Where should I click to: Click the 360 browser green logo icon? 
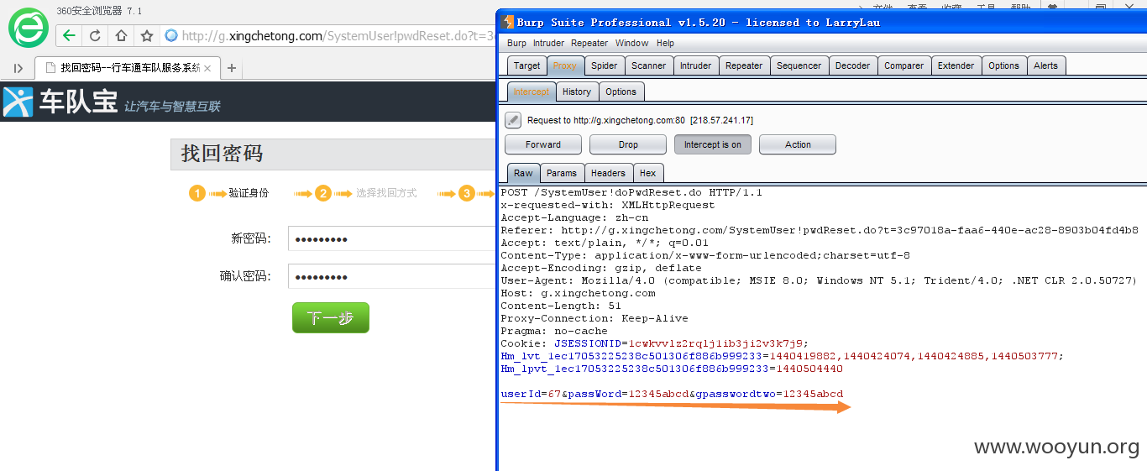pyautogui.click(x=29, y=27)
